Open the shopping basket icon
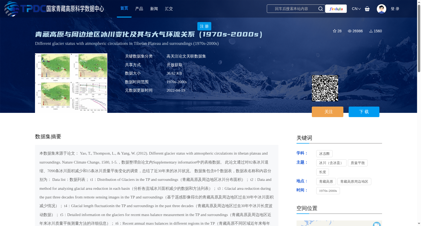Viewport: 421px width, 226px height. [367, 9]
